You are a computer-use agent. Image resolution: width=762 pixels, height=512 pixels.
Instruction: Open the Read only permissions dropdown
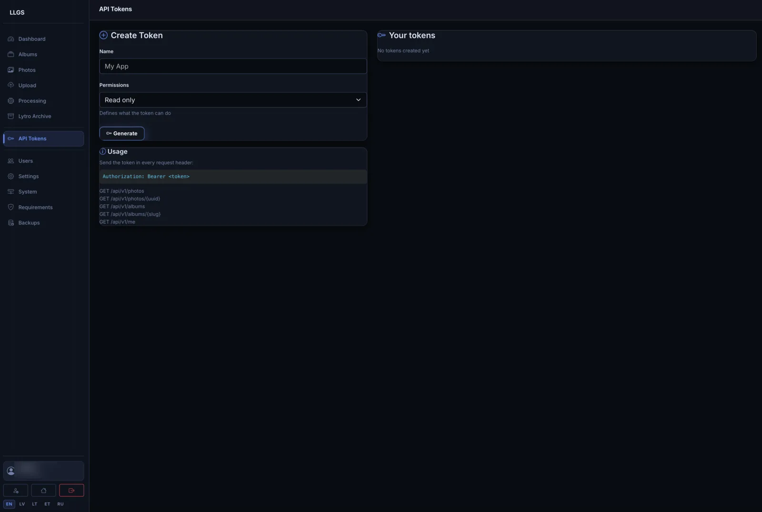(233, 100)
